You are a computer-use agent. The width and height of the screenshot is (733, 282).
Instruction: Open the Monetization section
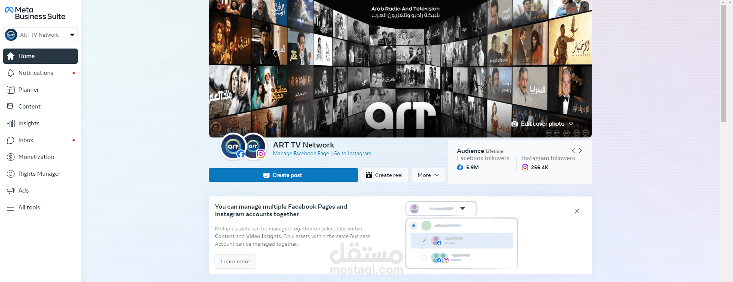coord(40,157)
